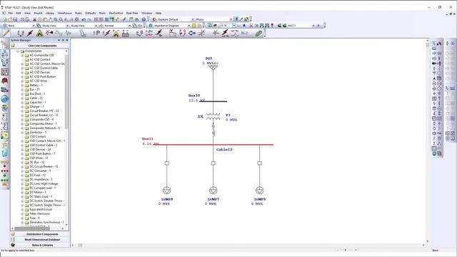Select DC Load Flow 'P' mode icon

point(96,34)
